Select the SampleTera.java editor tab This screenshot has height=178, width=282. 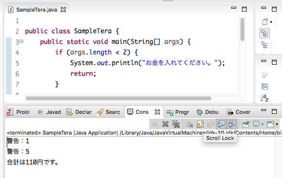[x=37, y=10]
